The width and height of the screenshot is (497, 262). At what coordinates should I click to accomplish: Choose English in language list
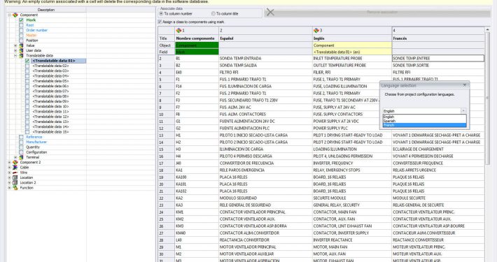click(424, 117)
